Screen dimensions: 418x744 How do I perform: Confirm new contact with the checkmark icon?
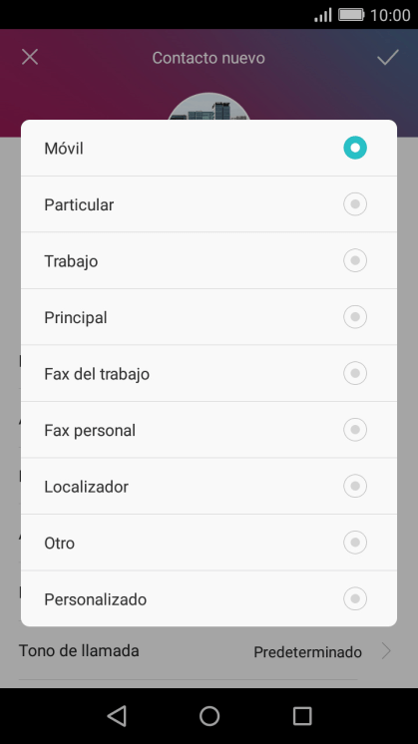click(388, 58)
